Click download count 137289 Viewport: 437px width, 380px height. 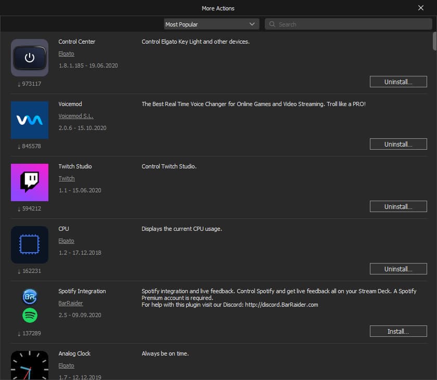(x=29, y=333)
